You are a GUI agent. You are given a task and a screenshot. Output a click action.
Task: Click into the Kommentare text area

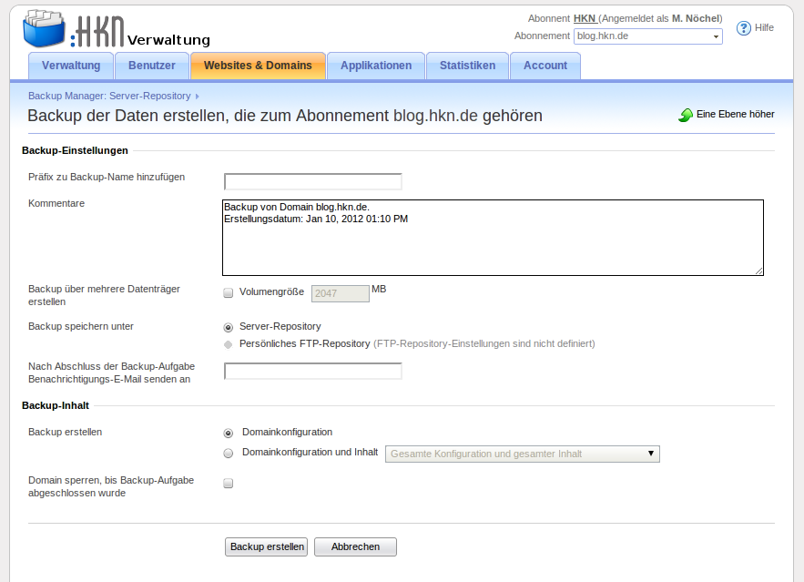tap(492, 238)
